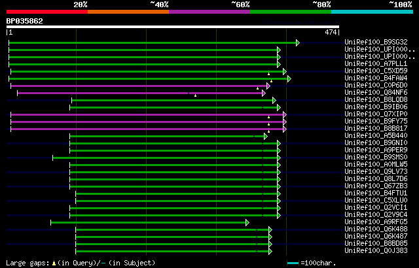Viewport: 419px width, 268px height.
Task: Select the UniRef100_B9SMS0 label
Action: point(376,158)
